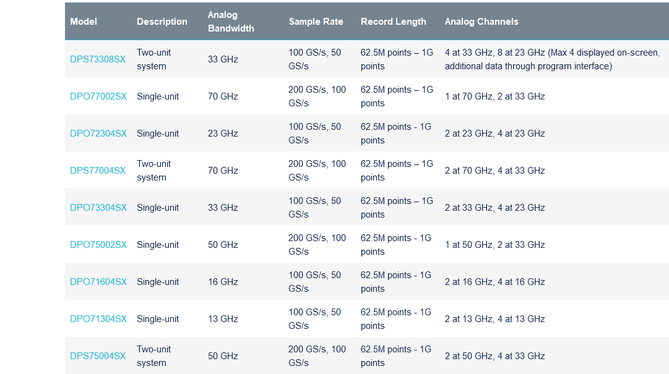
Task: Open the DPO71604SX model link
Action: coord(98,281)
